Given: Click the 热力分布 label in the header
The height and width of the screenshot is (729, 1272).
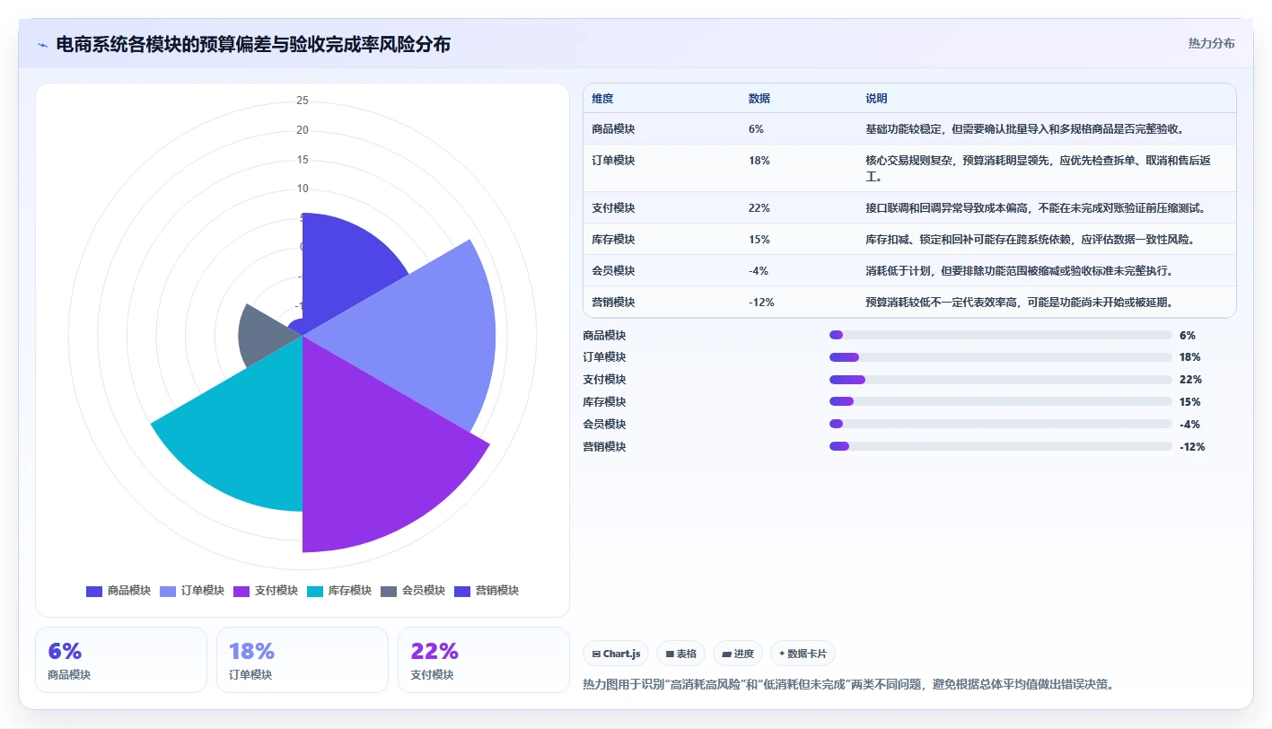Looking at the screenshot, I should point(1211,43).
